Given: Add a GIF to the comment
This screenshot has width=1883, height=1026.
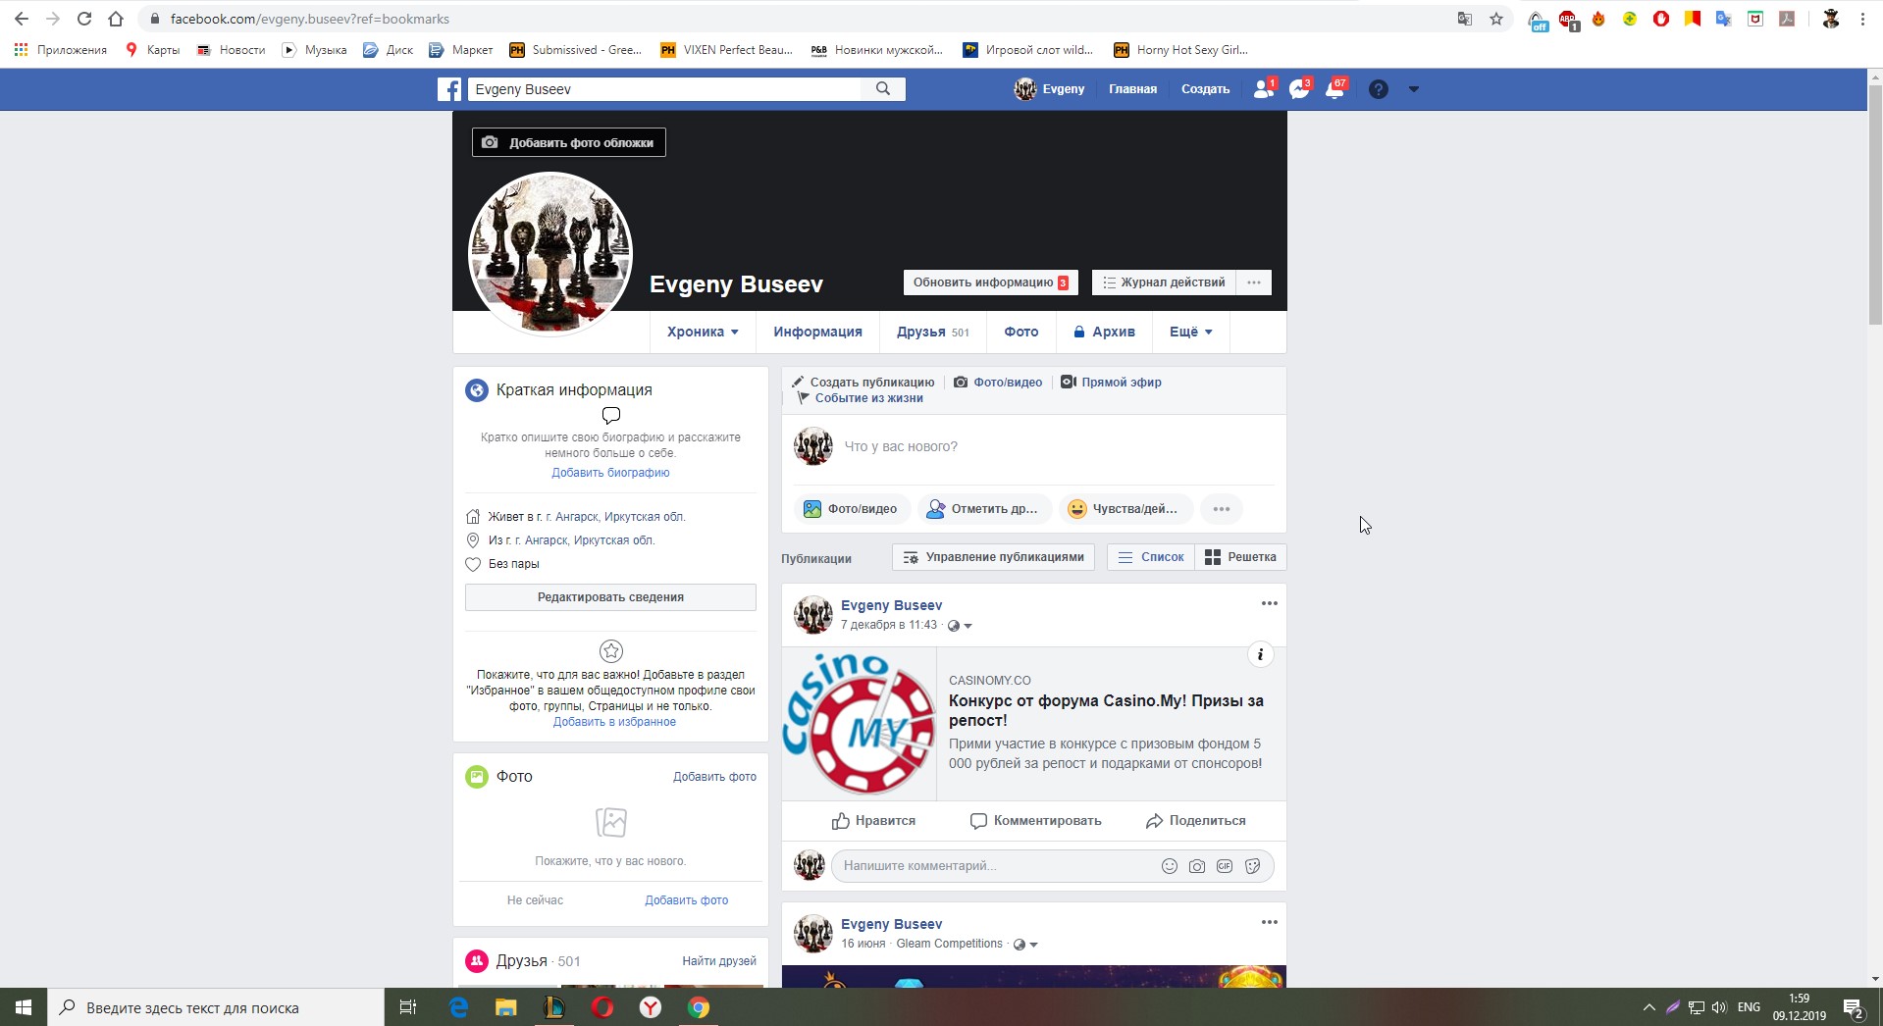Looking at the screenshot, I should [x=1225, y=866].
